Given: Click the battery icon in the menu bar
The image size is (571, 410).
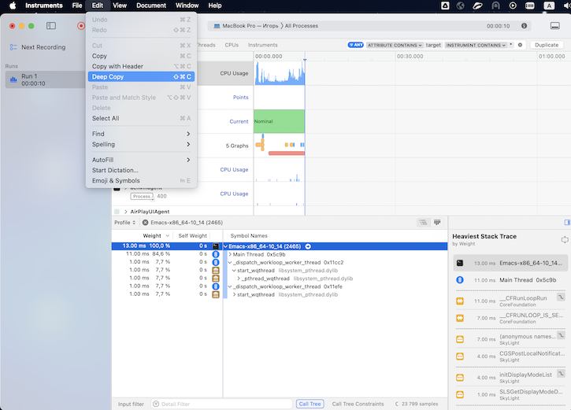Looking at the screenshot, I should [530, 6].
